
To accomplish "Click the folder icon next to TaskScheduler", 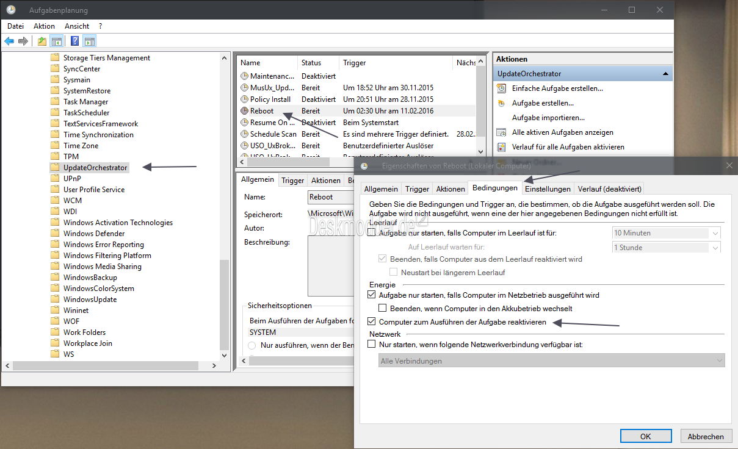I will coord(55,113).
